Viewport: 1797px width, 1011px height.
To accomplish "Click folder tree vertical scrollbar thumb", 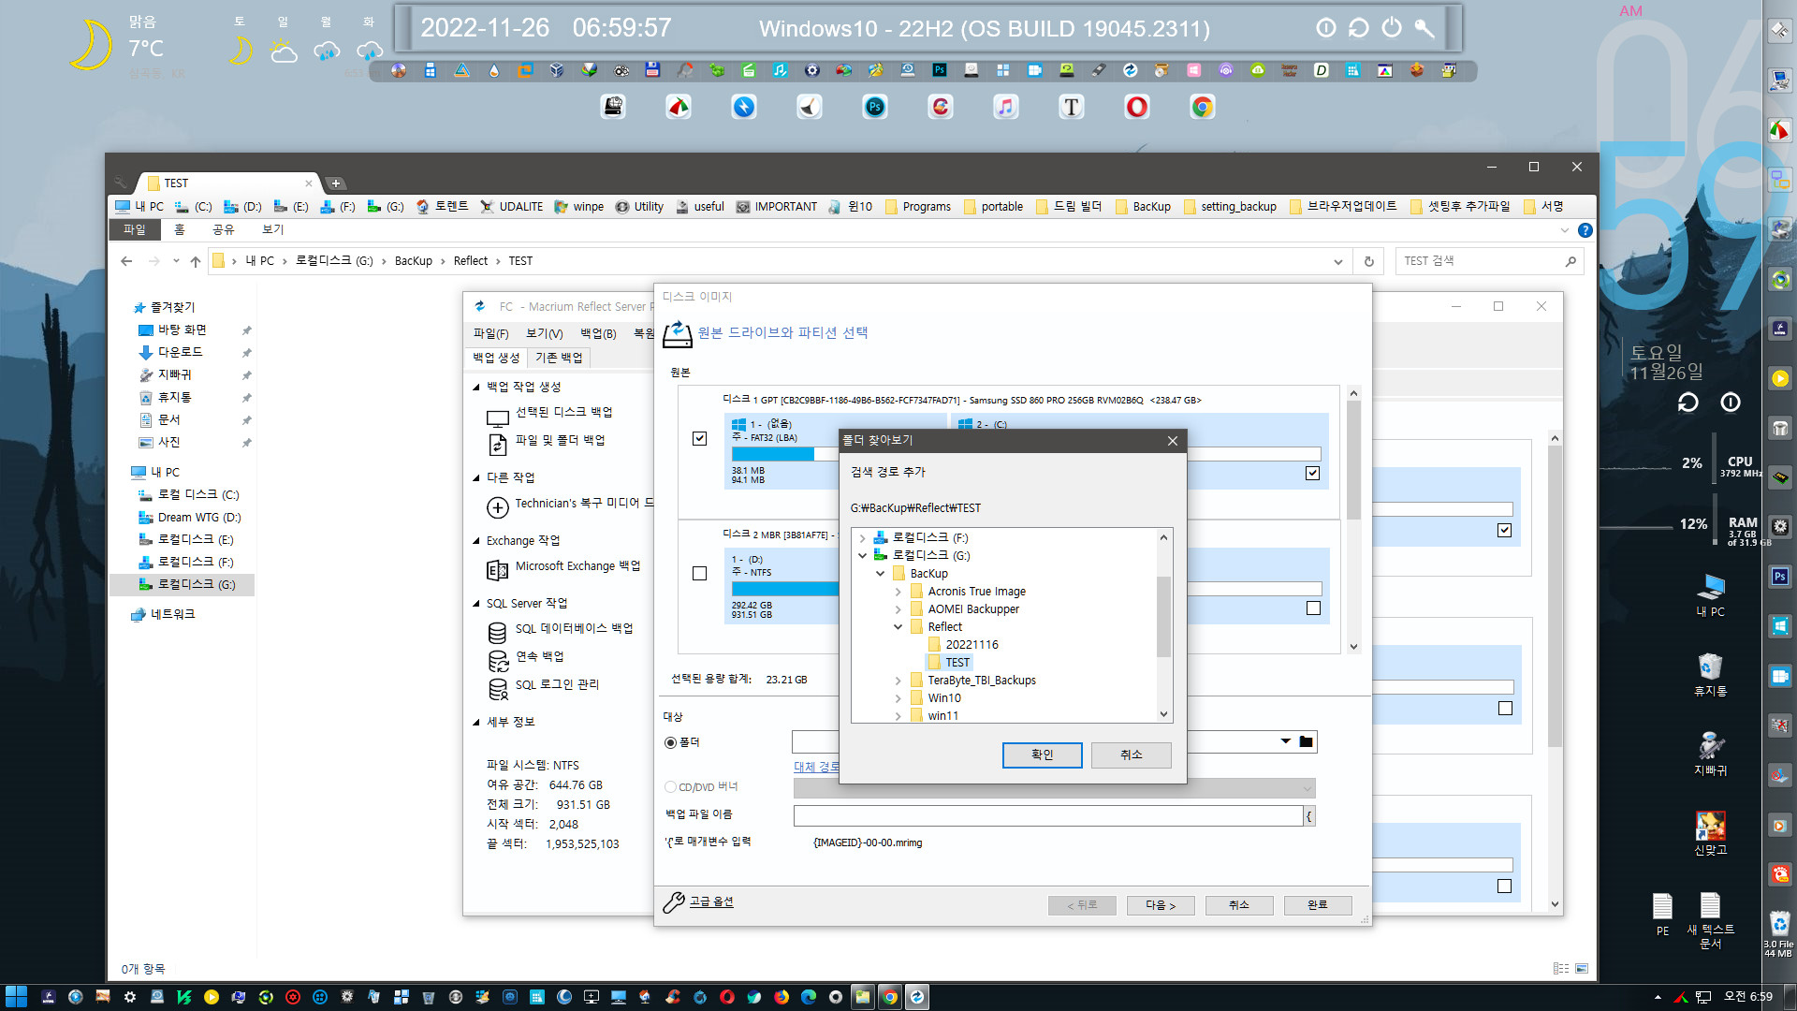I will 1163,618.
